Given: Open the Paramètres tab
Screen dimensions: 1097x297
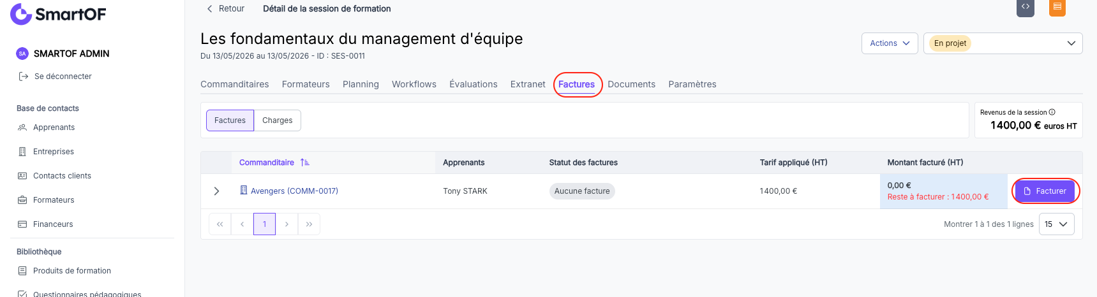Looking at the screenshot, I should click(x=692, y=84).
